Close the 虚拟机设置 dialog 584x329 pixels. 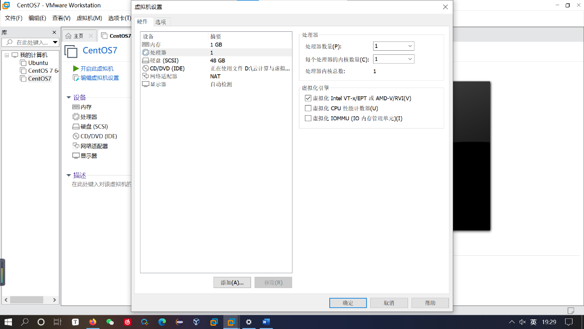[x=445, y=7]
